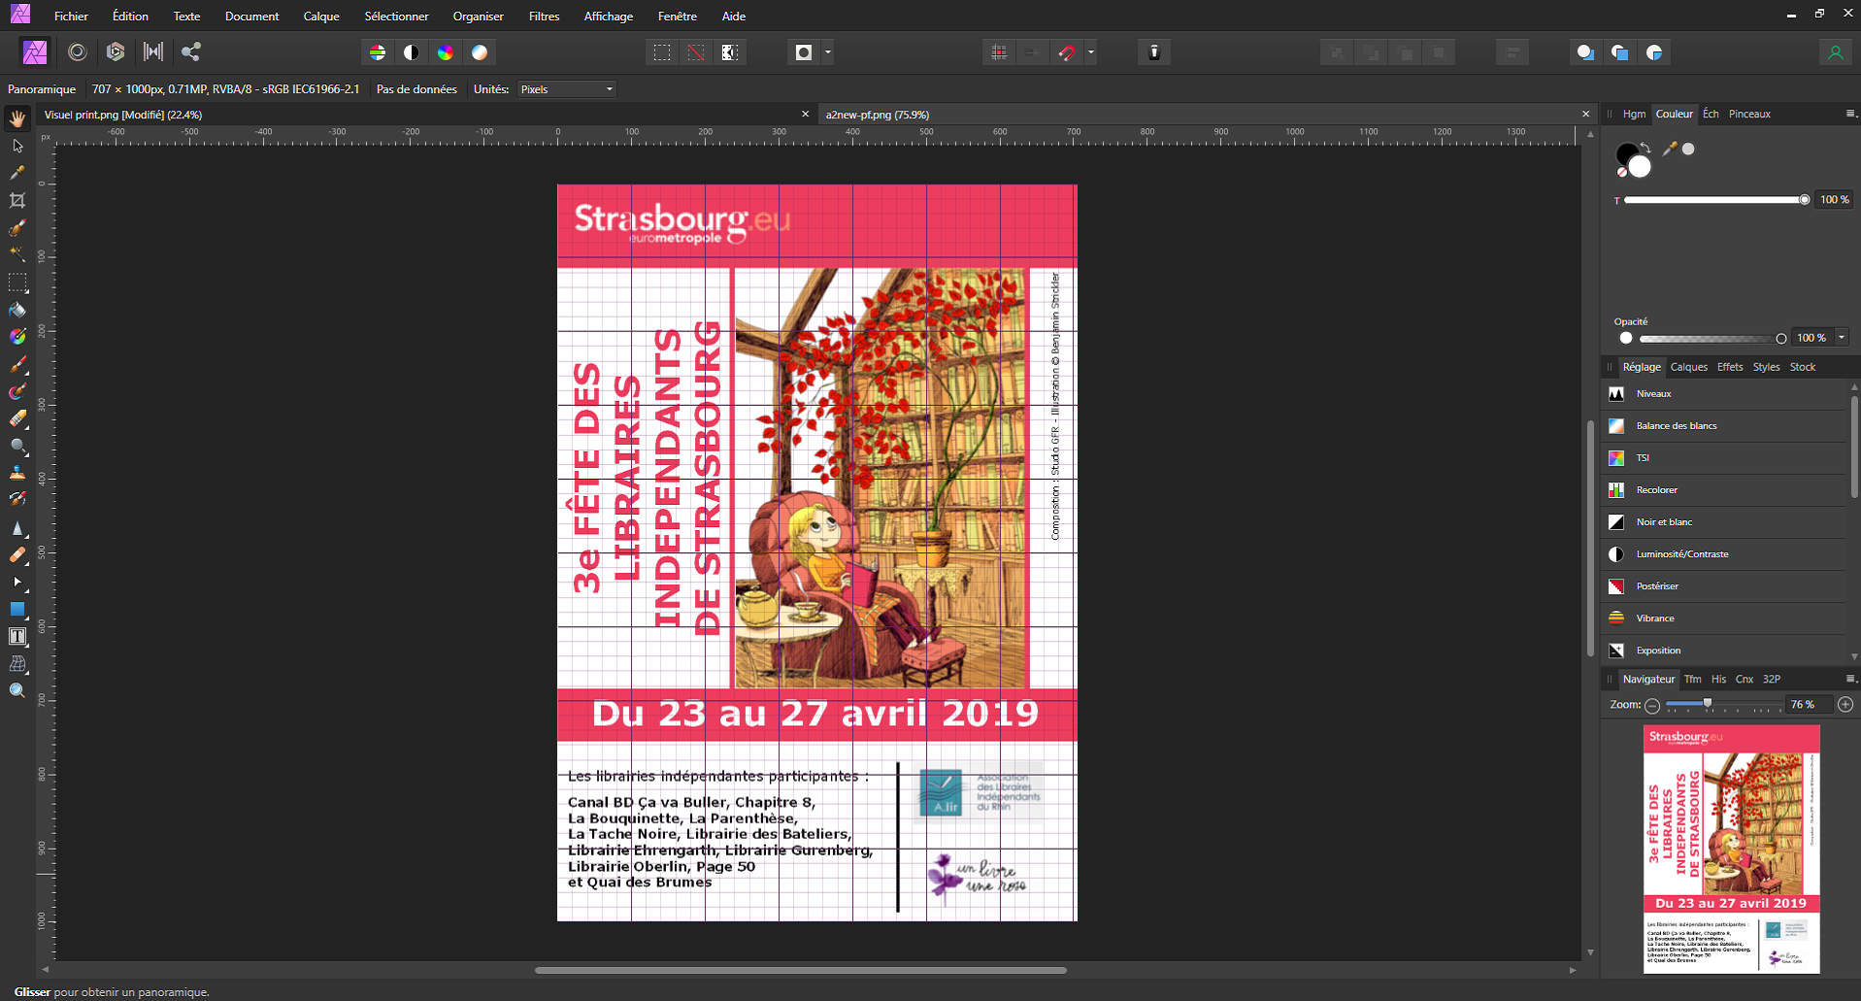Open the account profile icon

coord(1835,52)
